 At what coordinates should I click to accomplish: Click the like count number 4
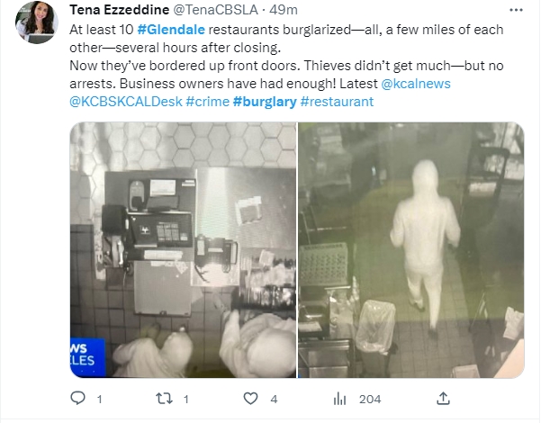274,400
